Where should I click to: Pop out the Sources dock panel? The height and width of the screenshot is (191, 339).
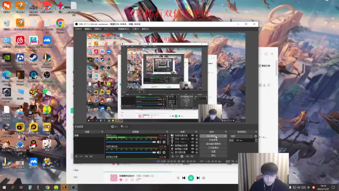(x=196, y=132)
